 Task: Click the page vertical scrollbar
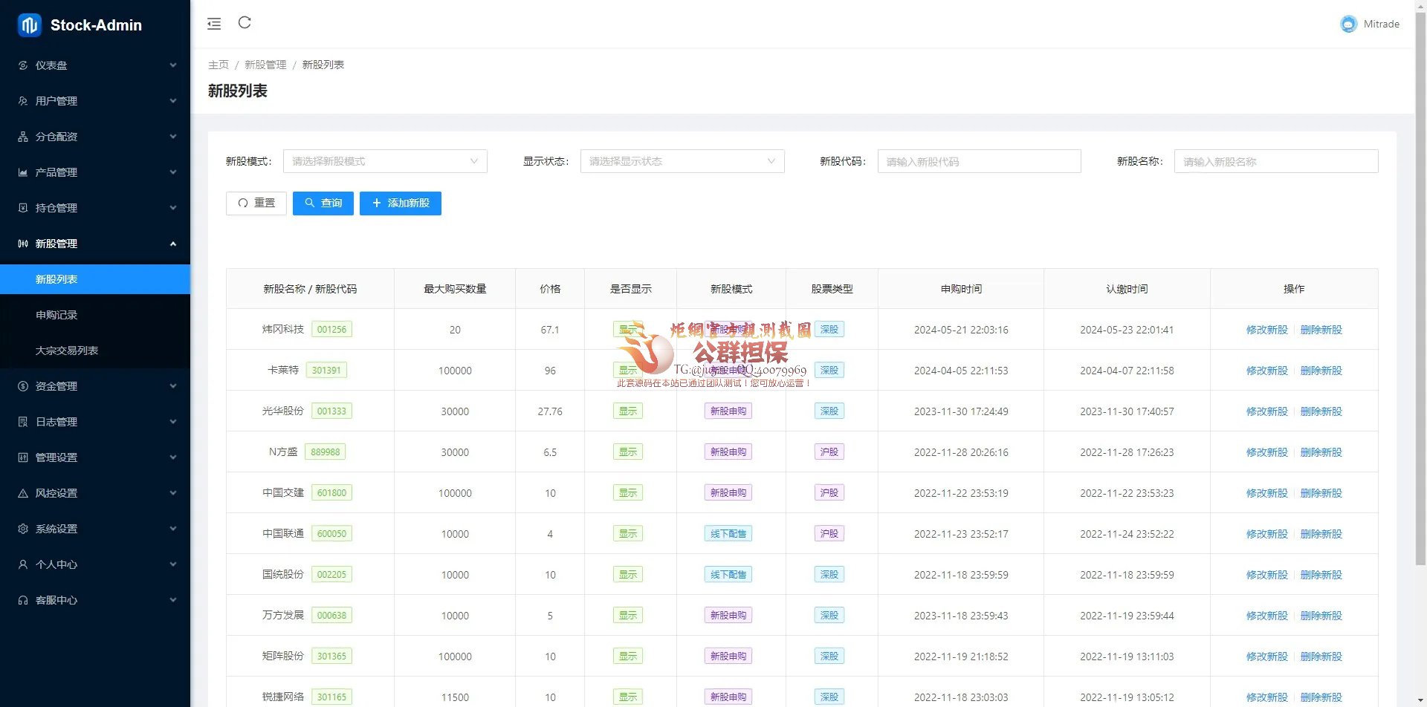tap(1420, 290)
